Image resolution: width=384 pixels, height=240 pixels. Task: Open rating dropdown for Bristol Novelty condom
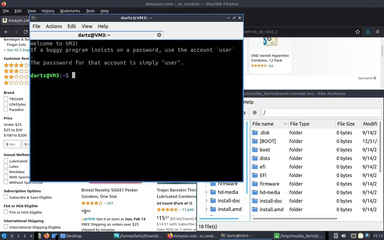click(x=105, y=203)
